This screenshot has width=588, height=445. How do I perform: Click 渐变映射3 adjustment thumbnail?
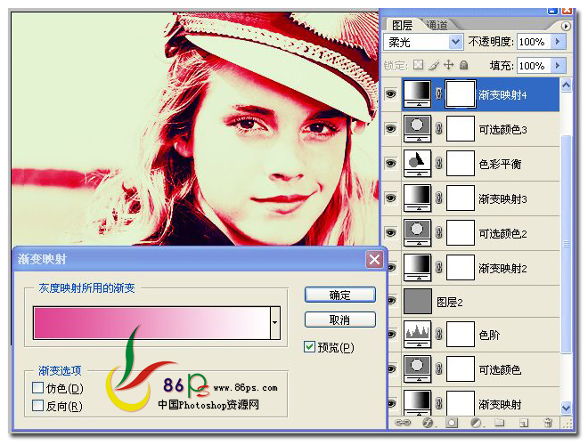(417, 198)
